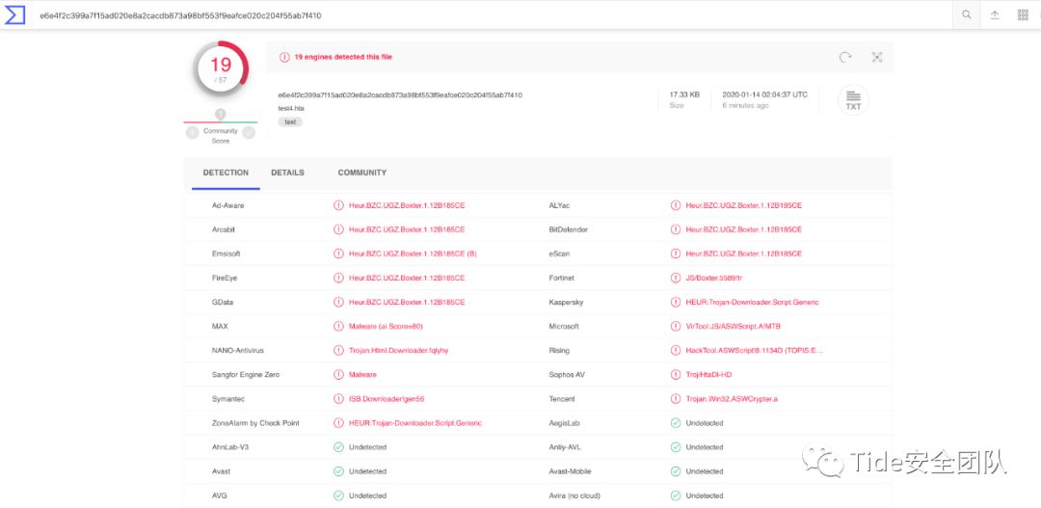Click Fortinet's JS/Boxter detection result
The width and height of the screenshot is (1041, 508).
coord(713,278)
